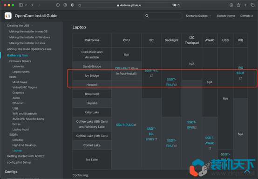Open Extras sidebar entry
The image size is (258, 179).
tap(16, 124)
